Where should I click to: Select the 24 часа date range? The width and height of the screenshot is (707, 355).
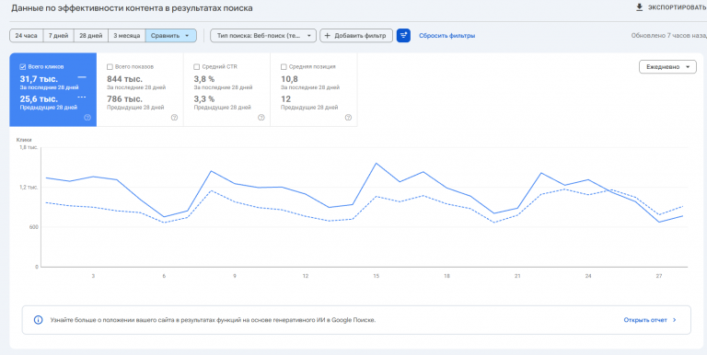click(x=27, y=36)
